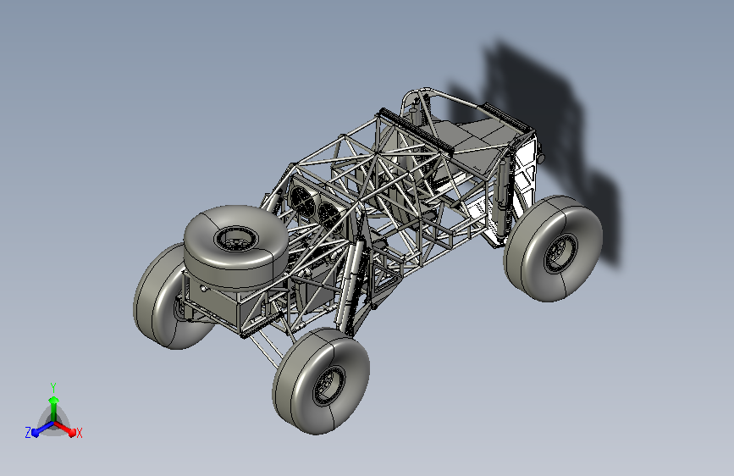Click the red X axis on the triad

(65, 429)
